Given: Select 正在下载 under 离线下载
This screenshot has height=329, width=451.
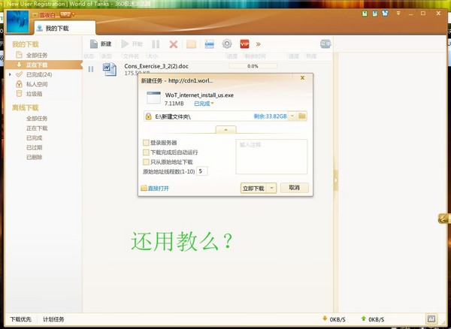Looking at the screenshot, I should (x=37, y=128).
